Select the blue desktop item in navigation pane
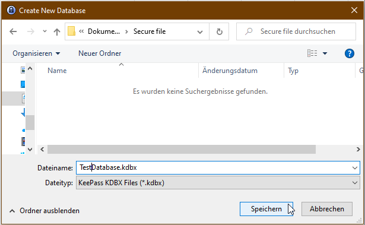Viewport: 365px width, 225px height. point(23,84)
